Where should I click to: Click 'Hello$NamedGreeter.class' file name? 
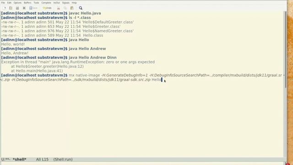(x=108, y=31)
